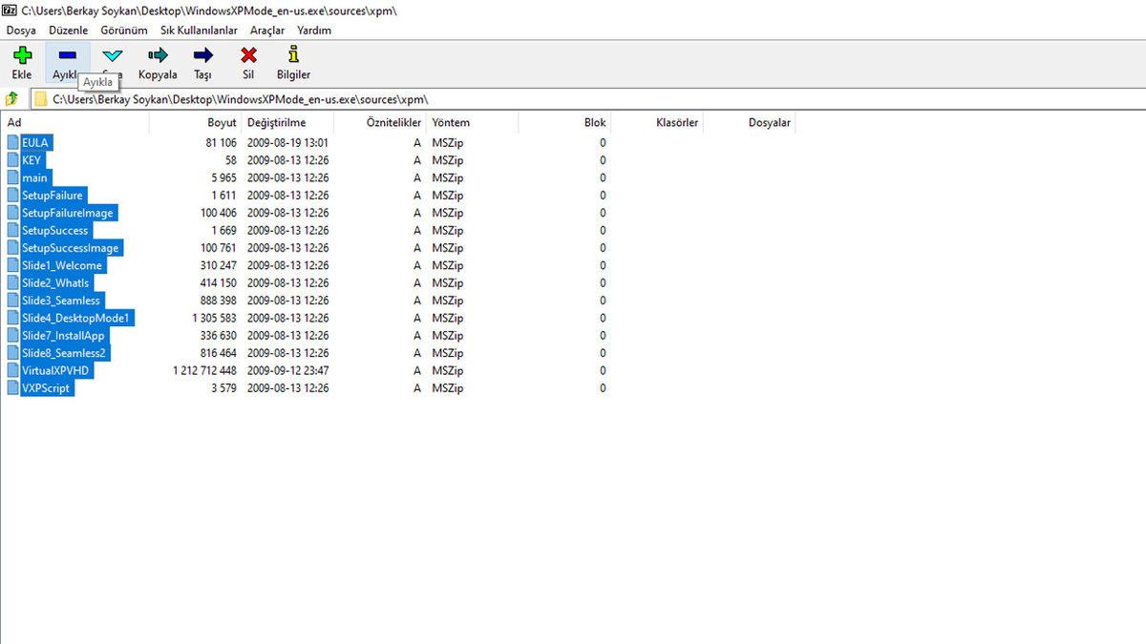Sort by Yöntem column header
This screenshot has height=644, width=1146.
451,123
